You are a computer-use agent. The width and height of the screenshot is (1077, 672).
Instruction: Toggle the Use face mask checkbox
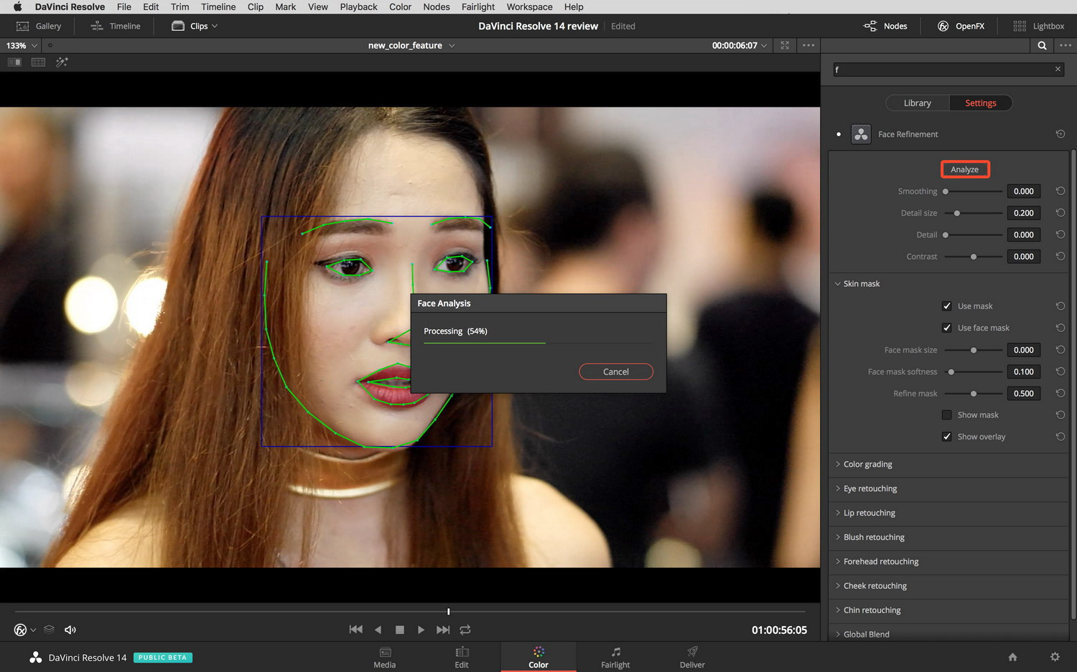click(947, 328)
